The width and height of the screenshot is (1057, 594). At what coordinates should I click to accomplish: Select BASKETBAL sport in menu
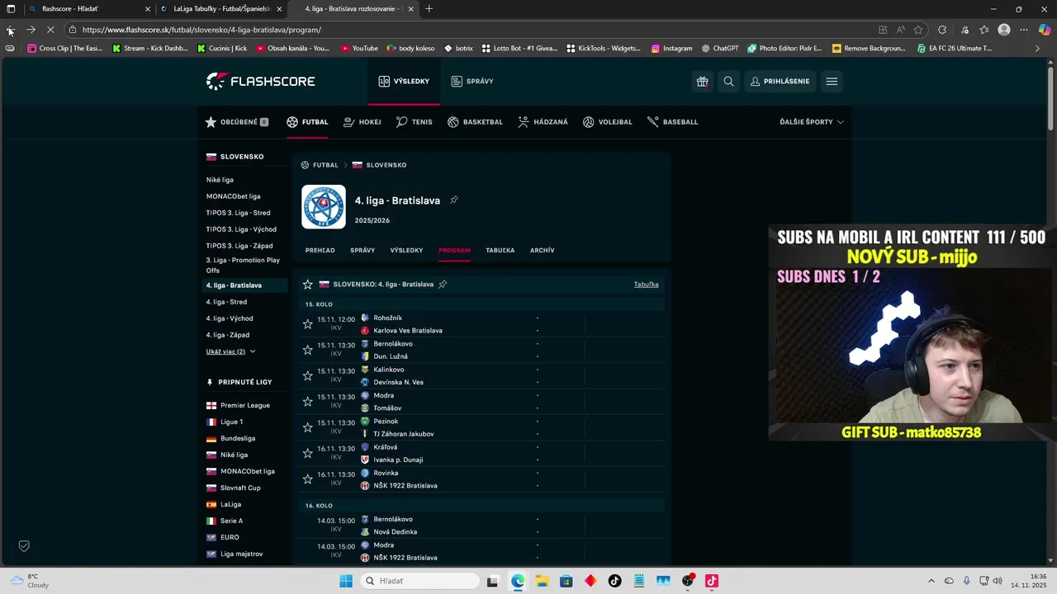(x=475, y=122)
